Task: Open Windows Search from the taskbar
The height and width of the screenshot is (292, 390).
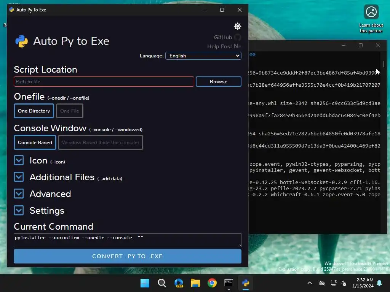Action: coord(161,283)
